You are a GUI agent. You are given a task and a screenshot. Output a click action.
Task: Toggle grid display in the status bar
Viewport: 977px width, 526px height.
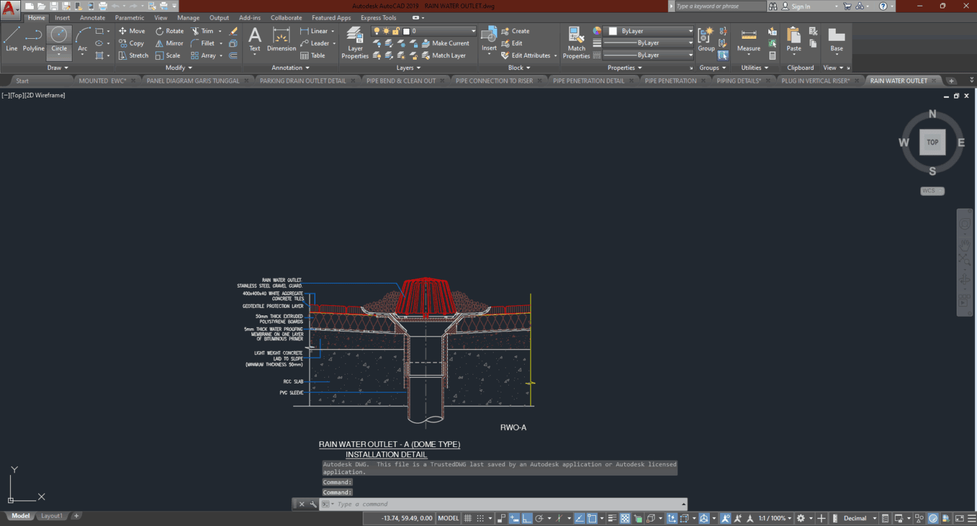[469, 518]
